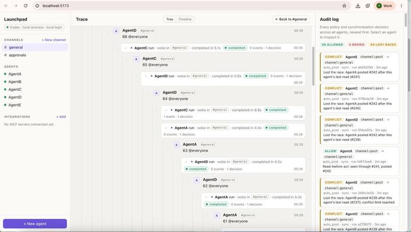Go back to #general channel
This screenshot has height=232, width=411.
[291, 19]
